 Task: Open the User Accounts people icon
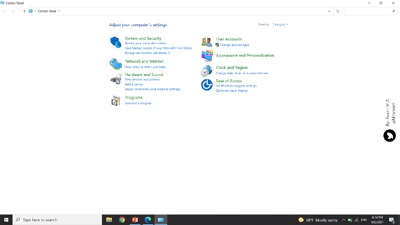[x=207, y=42]
